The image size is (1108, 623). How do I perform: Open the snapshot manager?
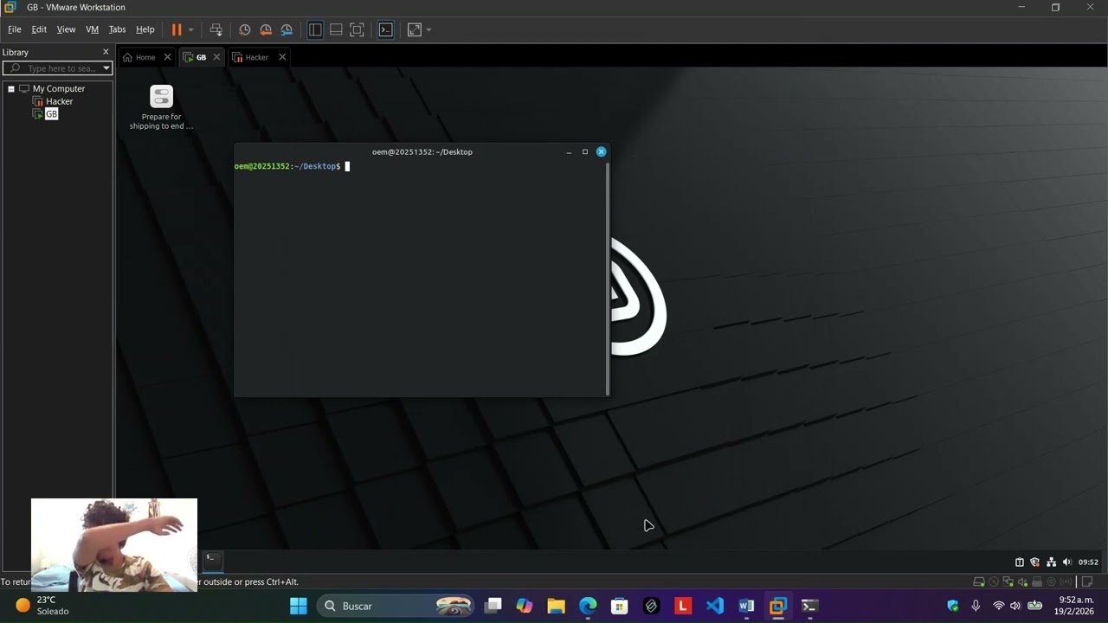pos(287,29)
